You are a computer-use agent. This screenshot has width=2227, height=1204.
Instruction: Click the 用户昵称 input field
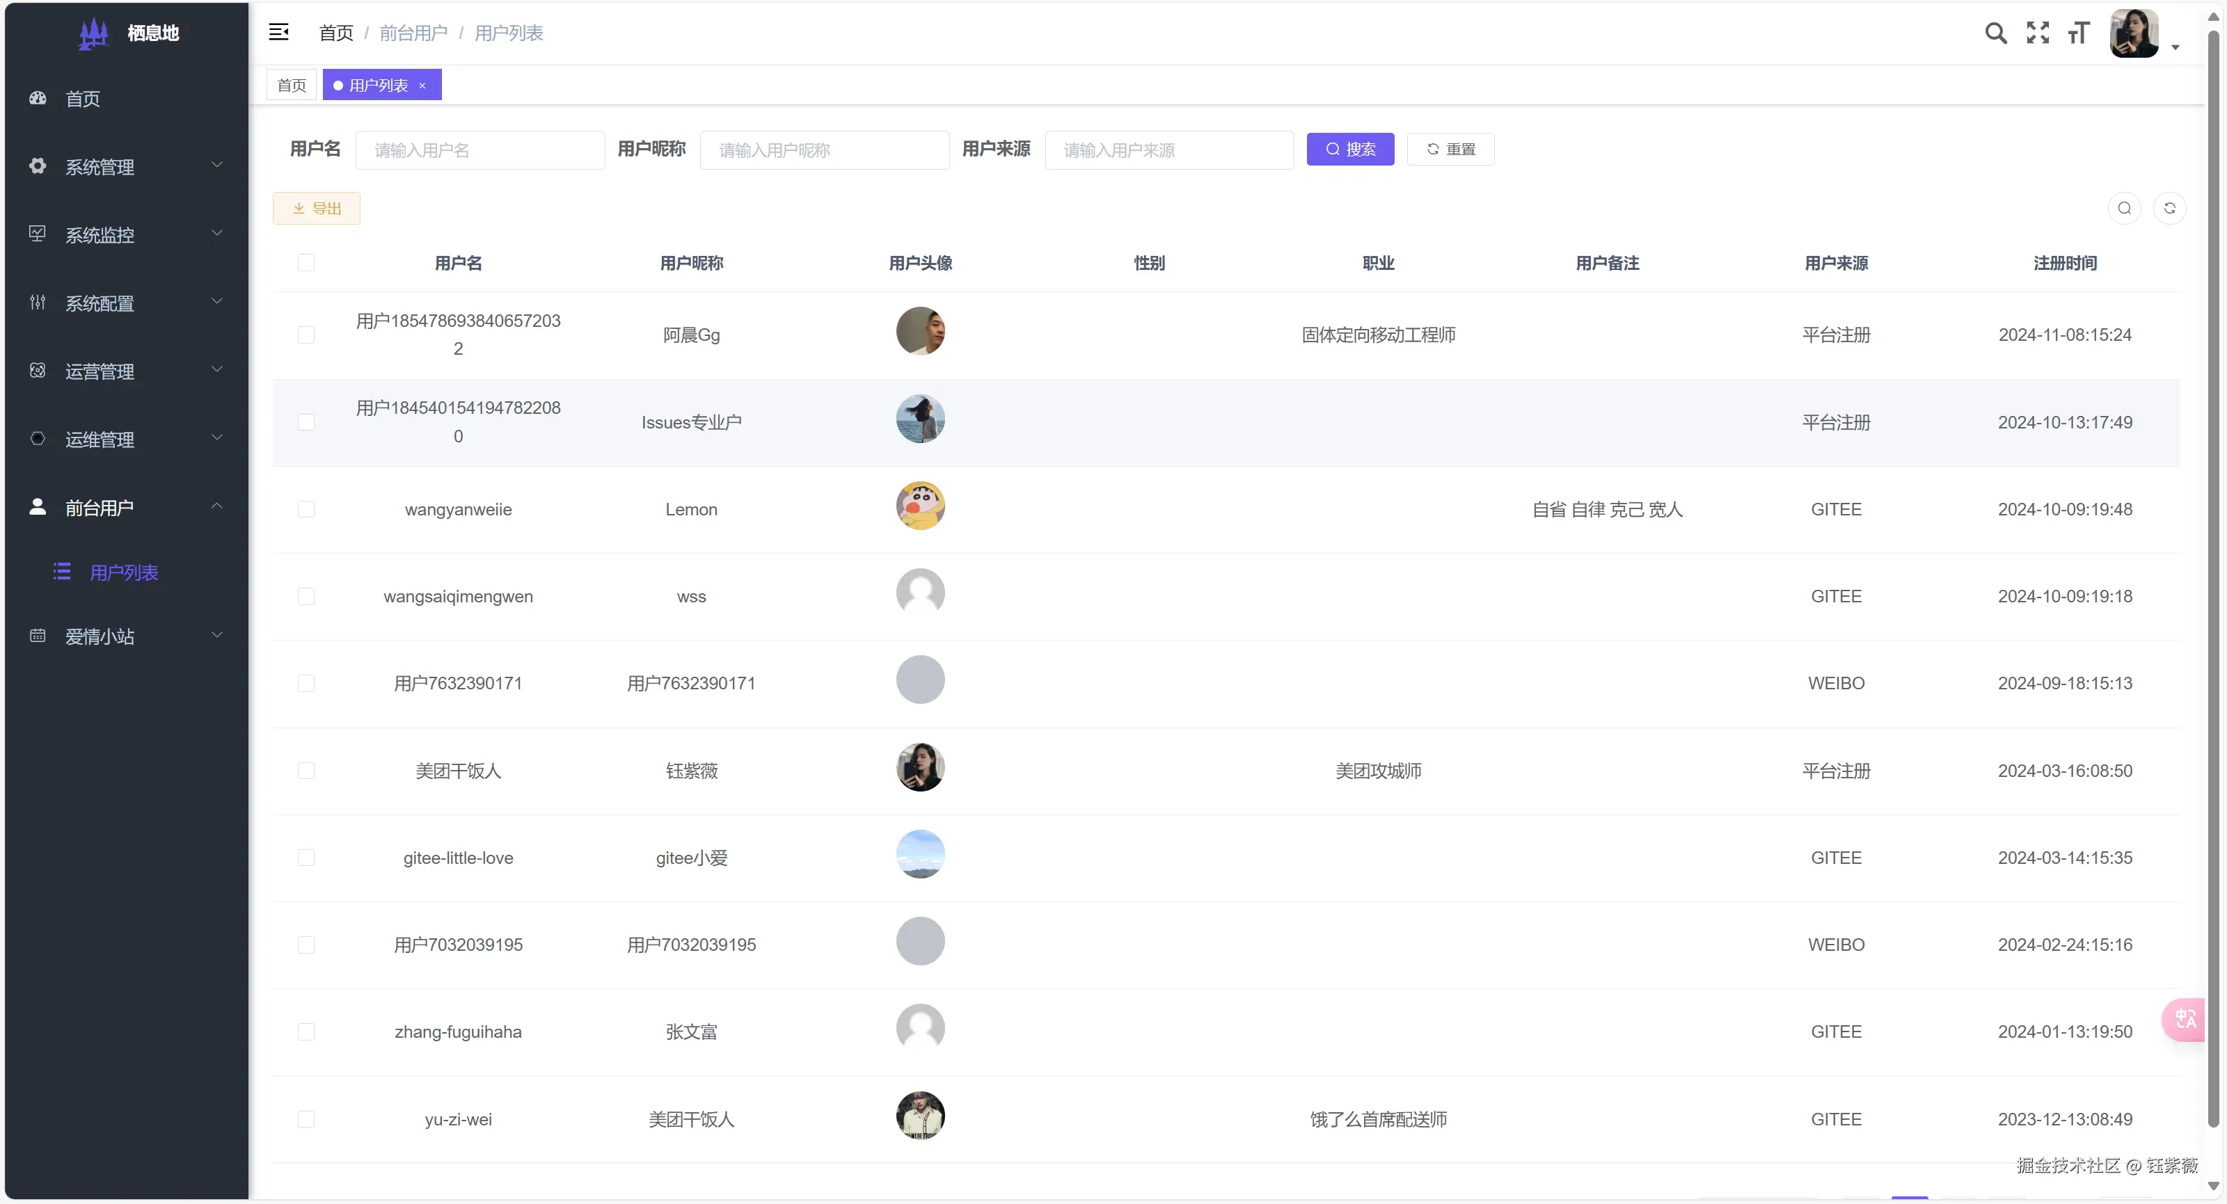[x=825, y=150]
